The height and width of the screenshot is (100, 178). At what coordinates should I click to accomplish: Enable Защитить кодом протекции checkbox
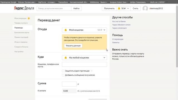pyautogui.click(x=63, y=71)
